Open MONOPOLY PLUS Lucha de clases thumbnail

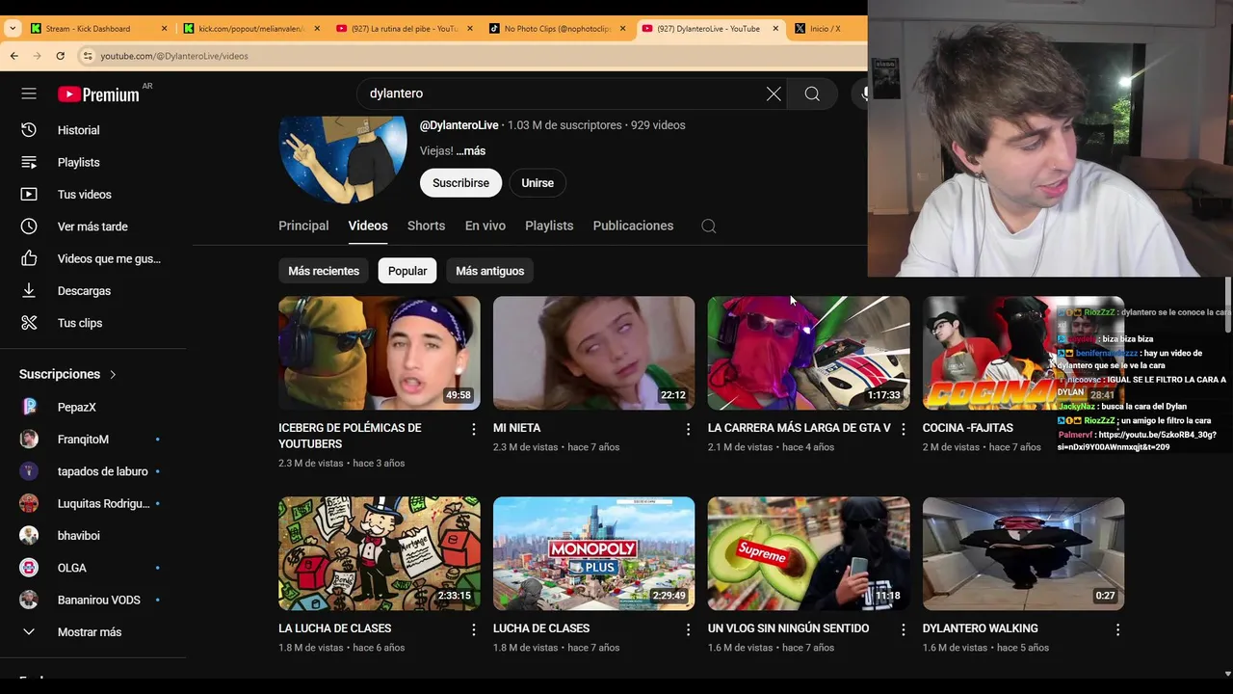tap(593, 553)
